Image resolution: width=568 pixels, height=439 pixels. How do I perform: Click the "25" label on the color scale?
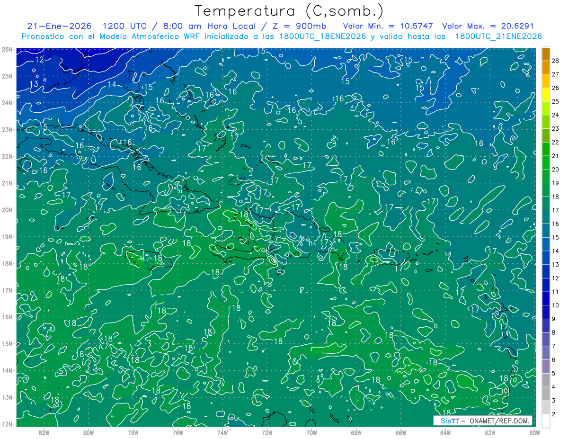point(555,101)
